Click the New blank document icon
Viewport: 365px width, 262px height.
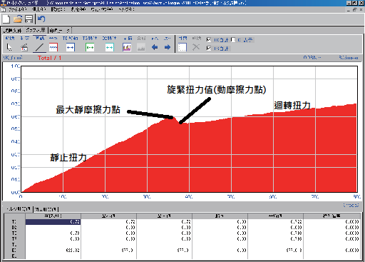(x=6, y=19)
